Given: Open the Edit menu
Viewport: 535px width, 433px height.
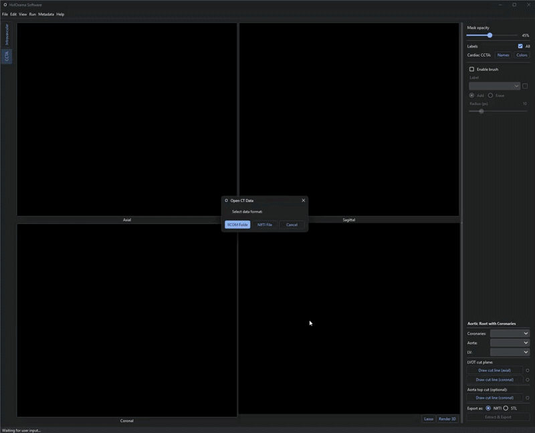Looking at the screenshot, I should (x=13, y=14).
